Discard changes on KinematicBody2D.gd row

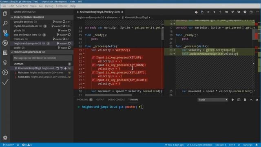pyautogui.click(x=62, y=68)
